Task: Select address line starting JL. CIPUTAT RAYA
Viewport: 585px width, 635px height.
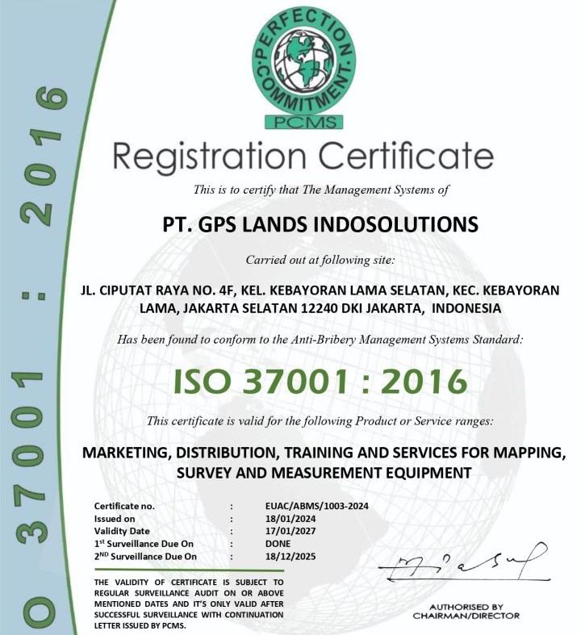Action: click(320, 290)
